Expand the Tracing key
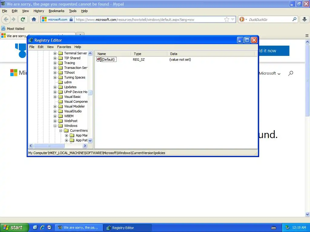The image size is (310, 232). click(x=55, y=63)
